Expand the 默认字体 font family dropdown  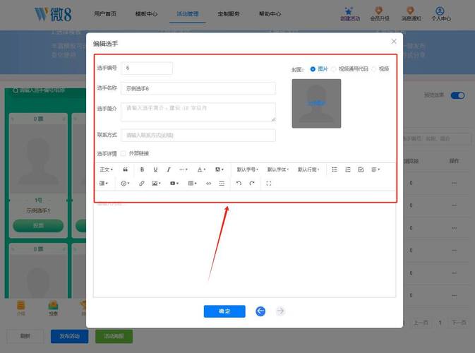point(278,169)
